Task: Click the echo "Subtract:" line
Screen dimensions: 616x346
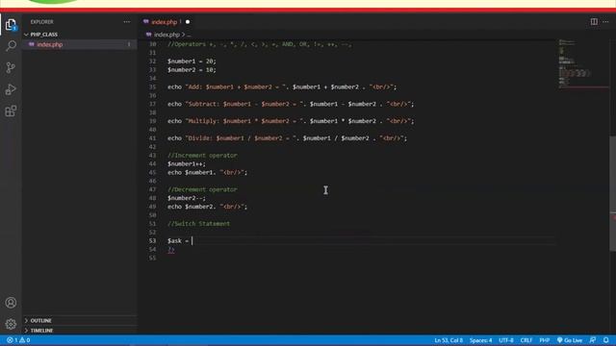Action: (x=291, y=104)
